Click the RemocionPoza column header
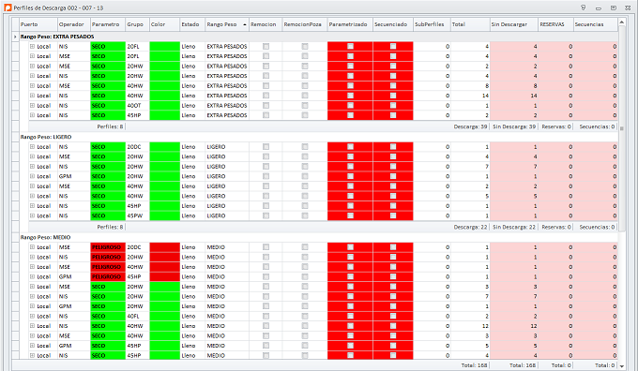The width and height of the screenshot is (638, 371). (x=305, y=24)
